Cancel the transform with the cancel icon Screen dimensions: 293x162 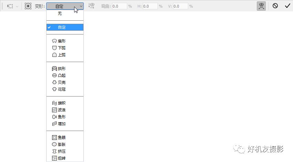click(x=275, y=6)
